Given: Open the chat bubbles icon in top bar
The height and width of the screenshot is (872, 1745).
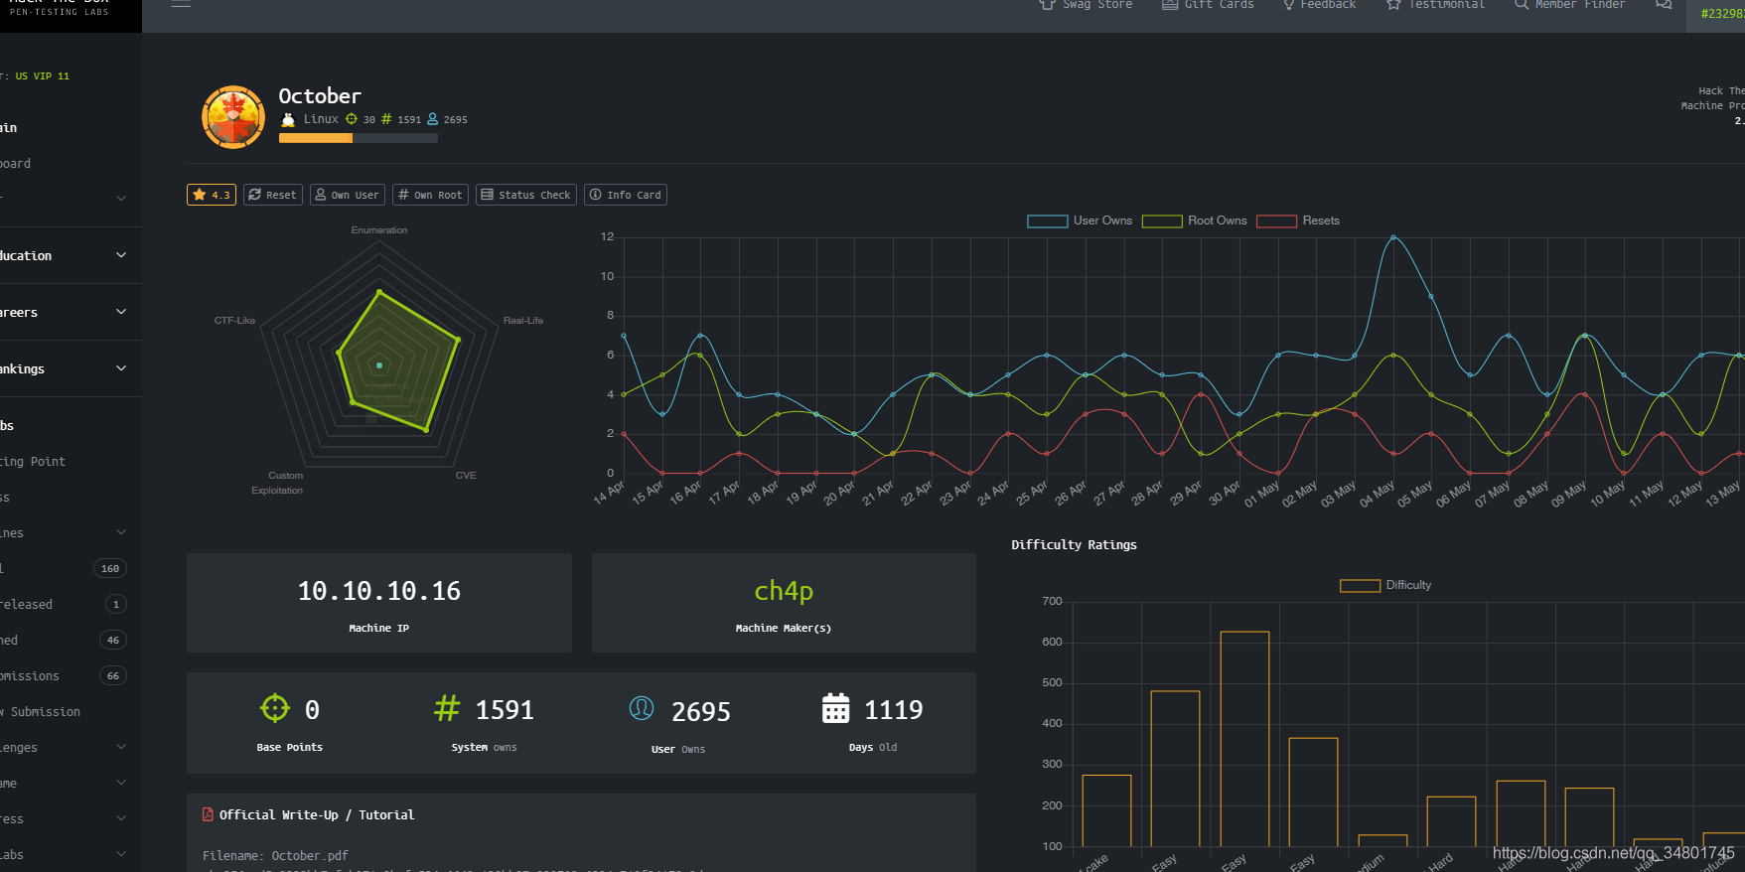Looking at the screenshot, I should click(1664, 5).
